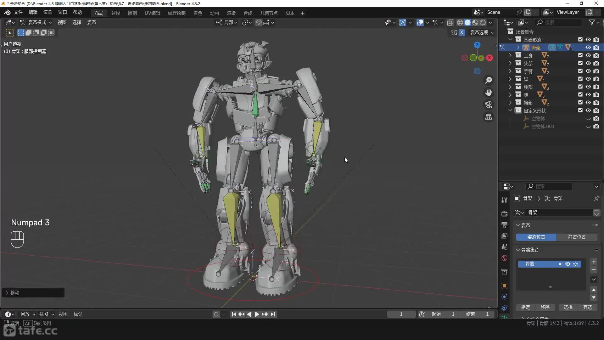The width and height of the screenshot is (604, 340).
Task: Click the 移除 button
Action: coord(545,307)
